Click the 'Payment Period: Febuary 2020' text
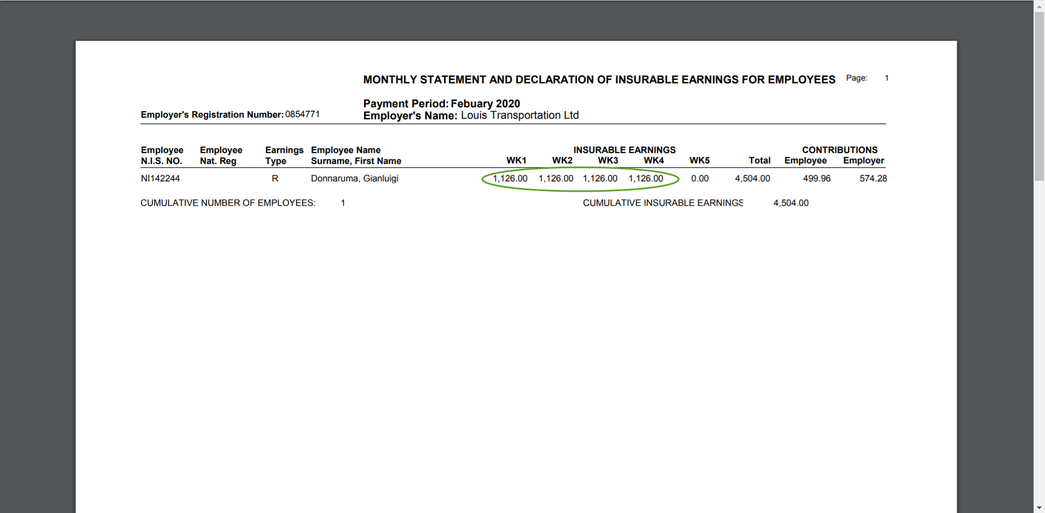The height and width of the screenshot is (513, 1045). point(441,103)
